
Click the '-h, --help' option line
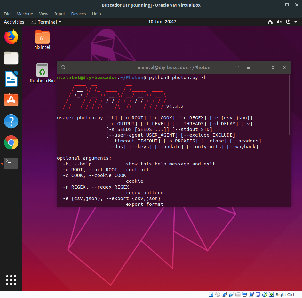[x=139, y=164]
